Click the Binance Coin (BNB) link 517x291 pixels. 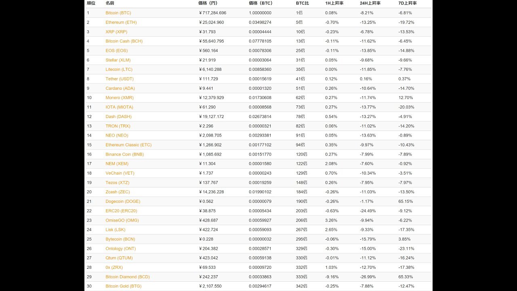pos(124,154)
